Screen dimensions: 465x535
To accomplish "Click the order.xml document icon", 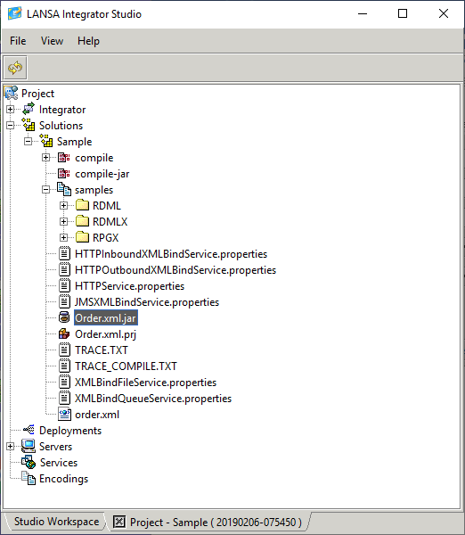I will [x=64, y=415].
